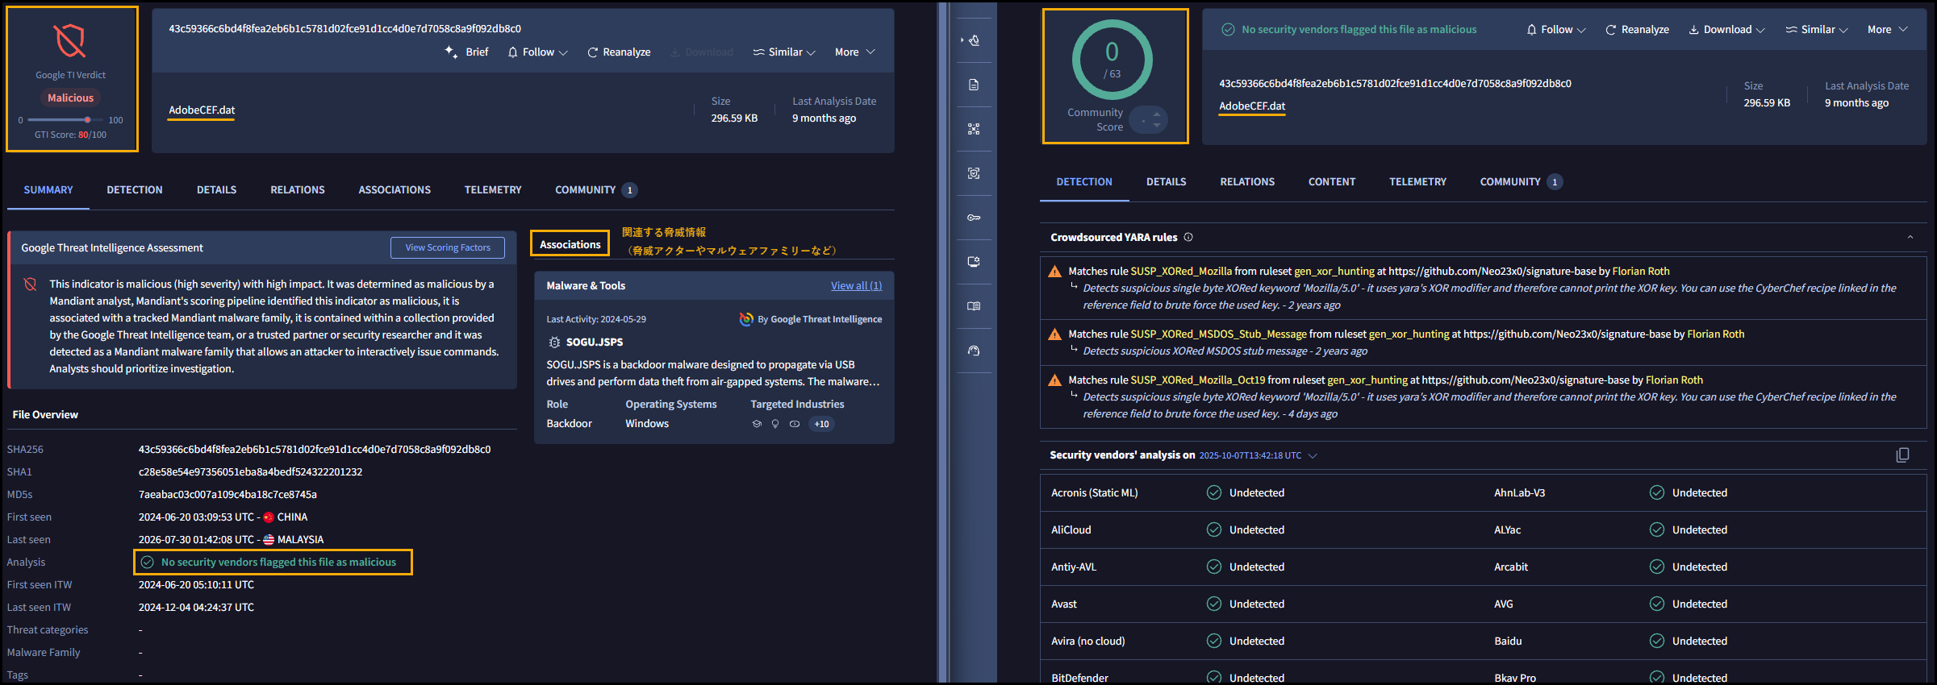
Task: Open the Follow dropdown beside the Brief button
Action: [537, 52]
